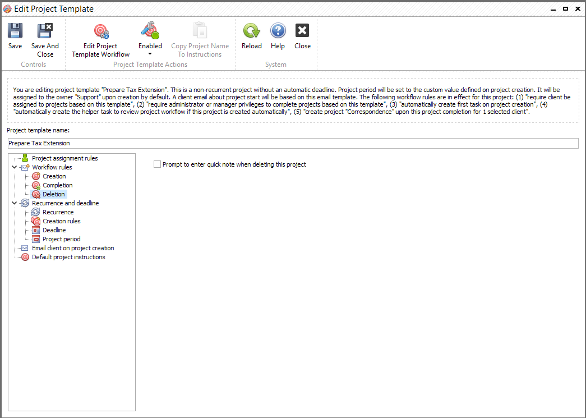The image size is (586, 418).
Task: Click the Enabled status icon
Action: pyautogui.click(x=150, y=31)
